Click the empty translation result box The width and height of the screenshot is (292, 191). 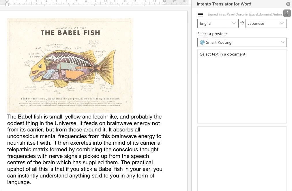[242, 159]
